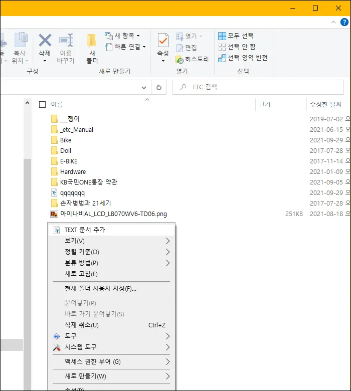The height and width of the screenshot is (391, 351).
Task: Select the _etc_Manual folder name
Action: click(x=77, y=130)
